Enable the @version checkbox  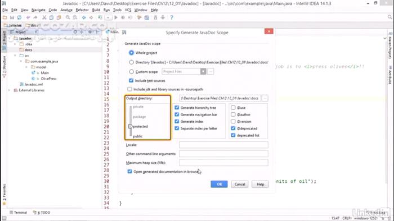pyautogui.click(x=233, y=121)
